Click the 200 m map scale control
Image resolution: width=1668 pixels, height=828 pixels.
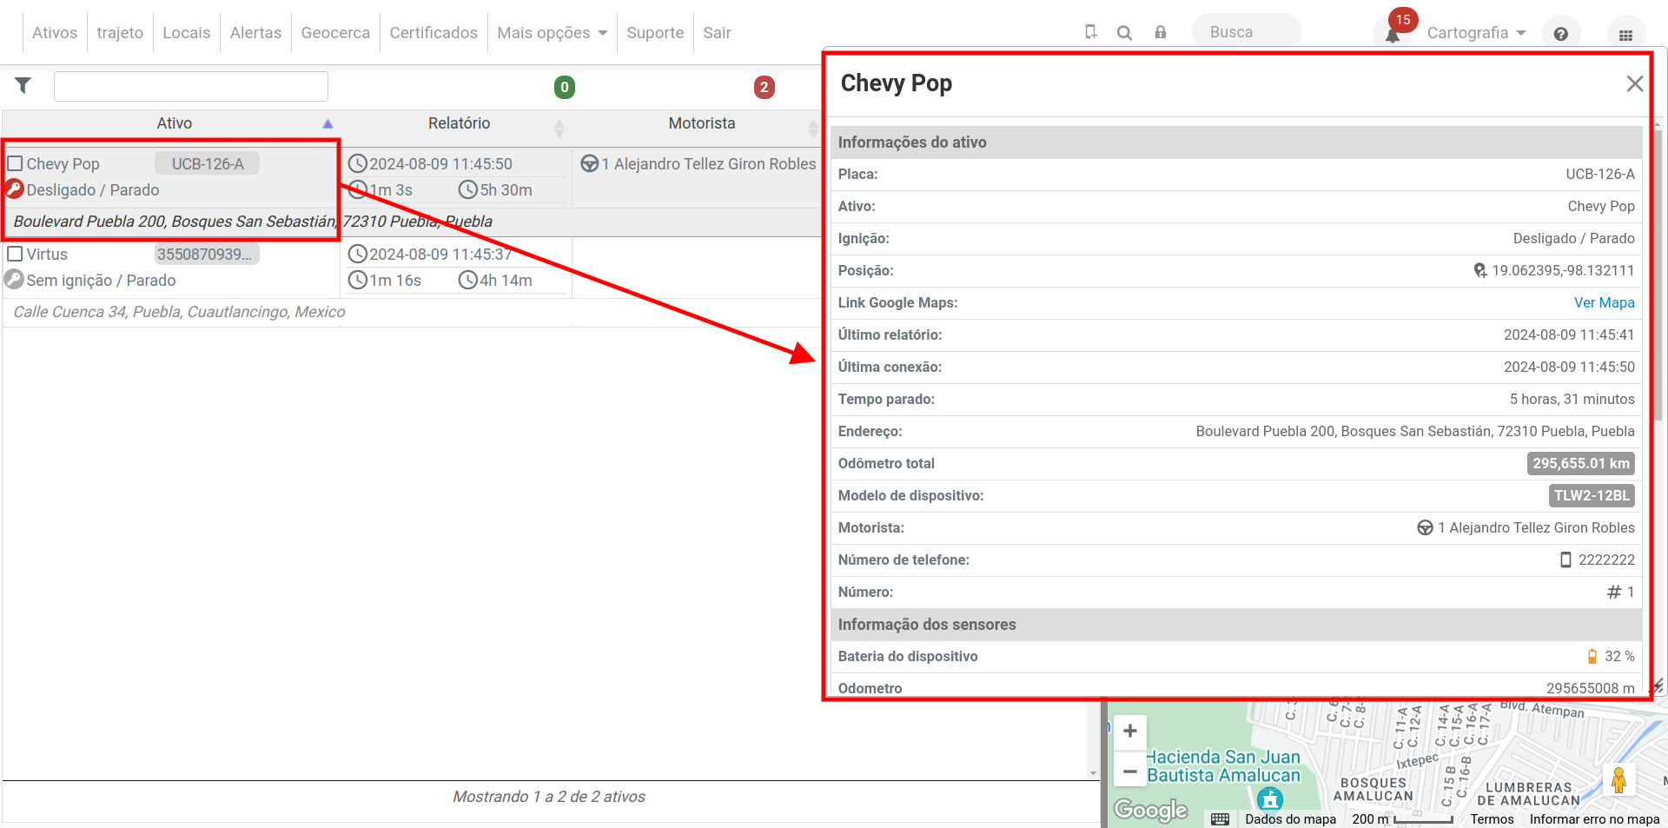[1402, 819]
